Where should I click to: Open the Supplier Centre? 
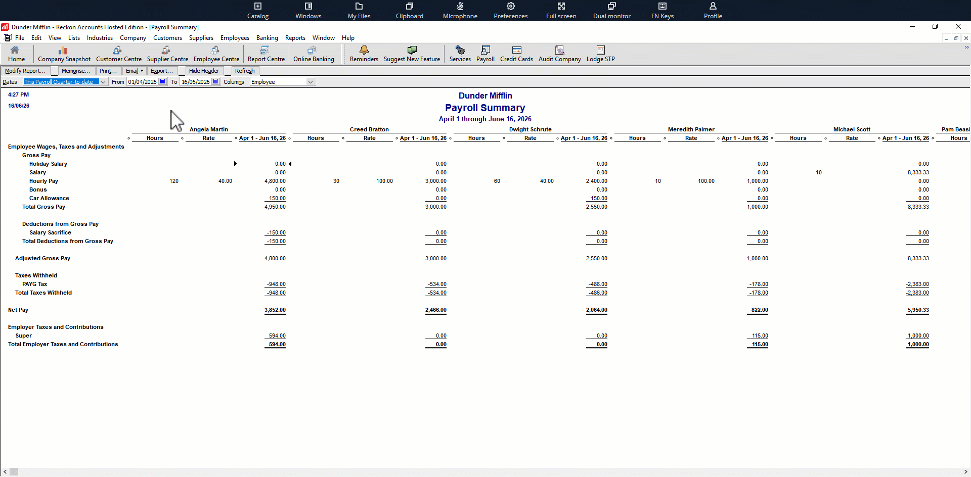[167, 54]
